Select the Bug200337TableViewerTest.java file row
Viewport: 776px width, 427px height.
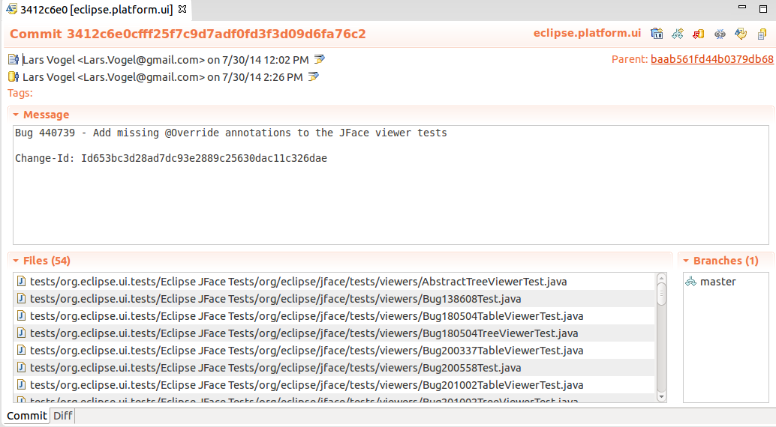(334, 351)
